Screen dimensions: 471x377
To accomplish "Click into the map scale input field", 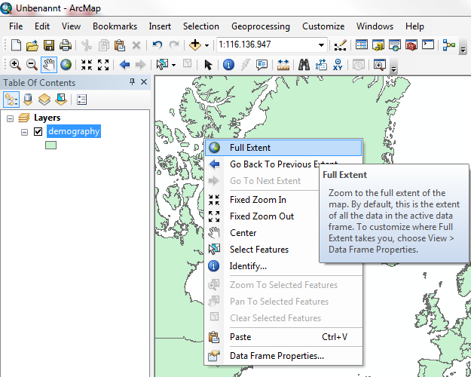I will 267,45.
